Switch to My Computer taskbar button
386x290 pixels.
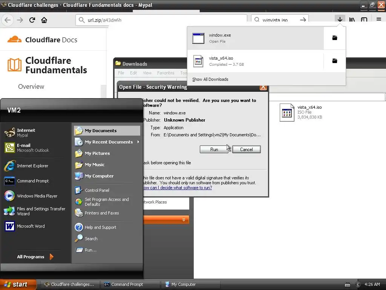[190, 284]
